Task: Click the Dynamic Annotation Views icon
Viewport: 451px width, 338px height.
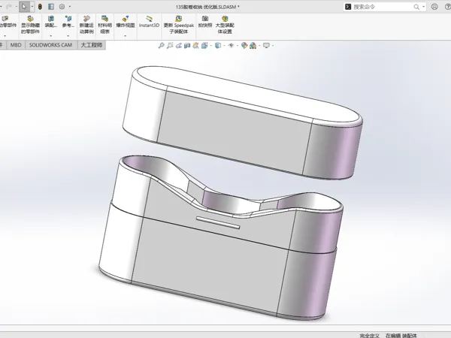Action: 196,45
